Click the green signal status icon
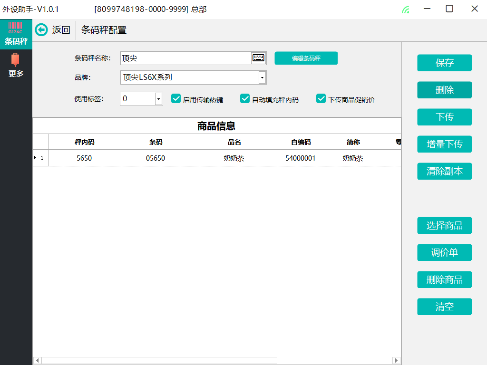This screenshot has width=487, height=365. coord(405,9)
